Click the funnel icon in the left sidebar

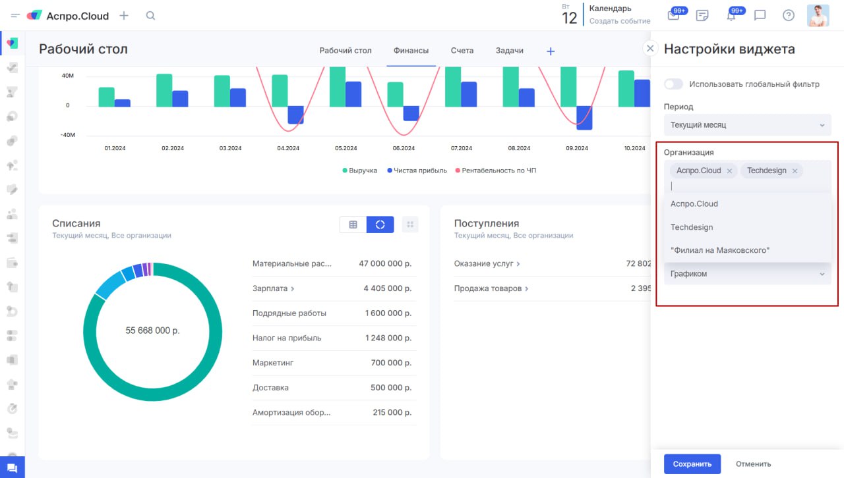click(x=12, y=92)
